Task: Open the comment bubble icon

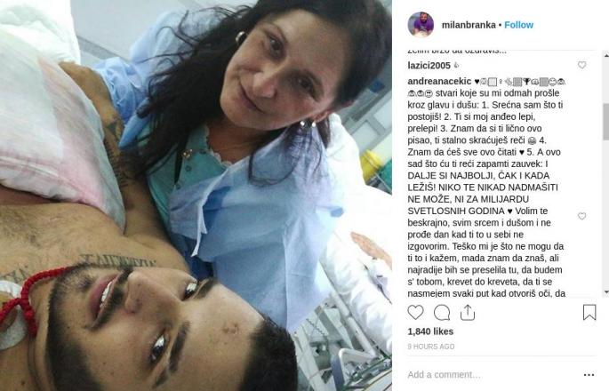Action: point(442,313)
